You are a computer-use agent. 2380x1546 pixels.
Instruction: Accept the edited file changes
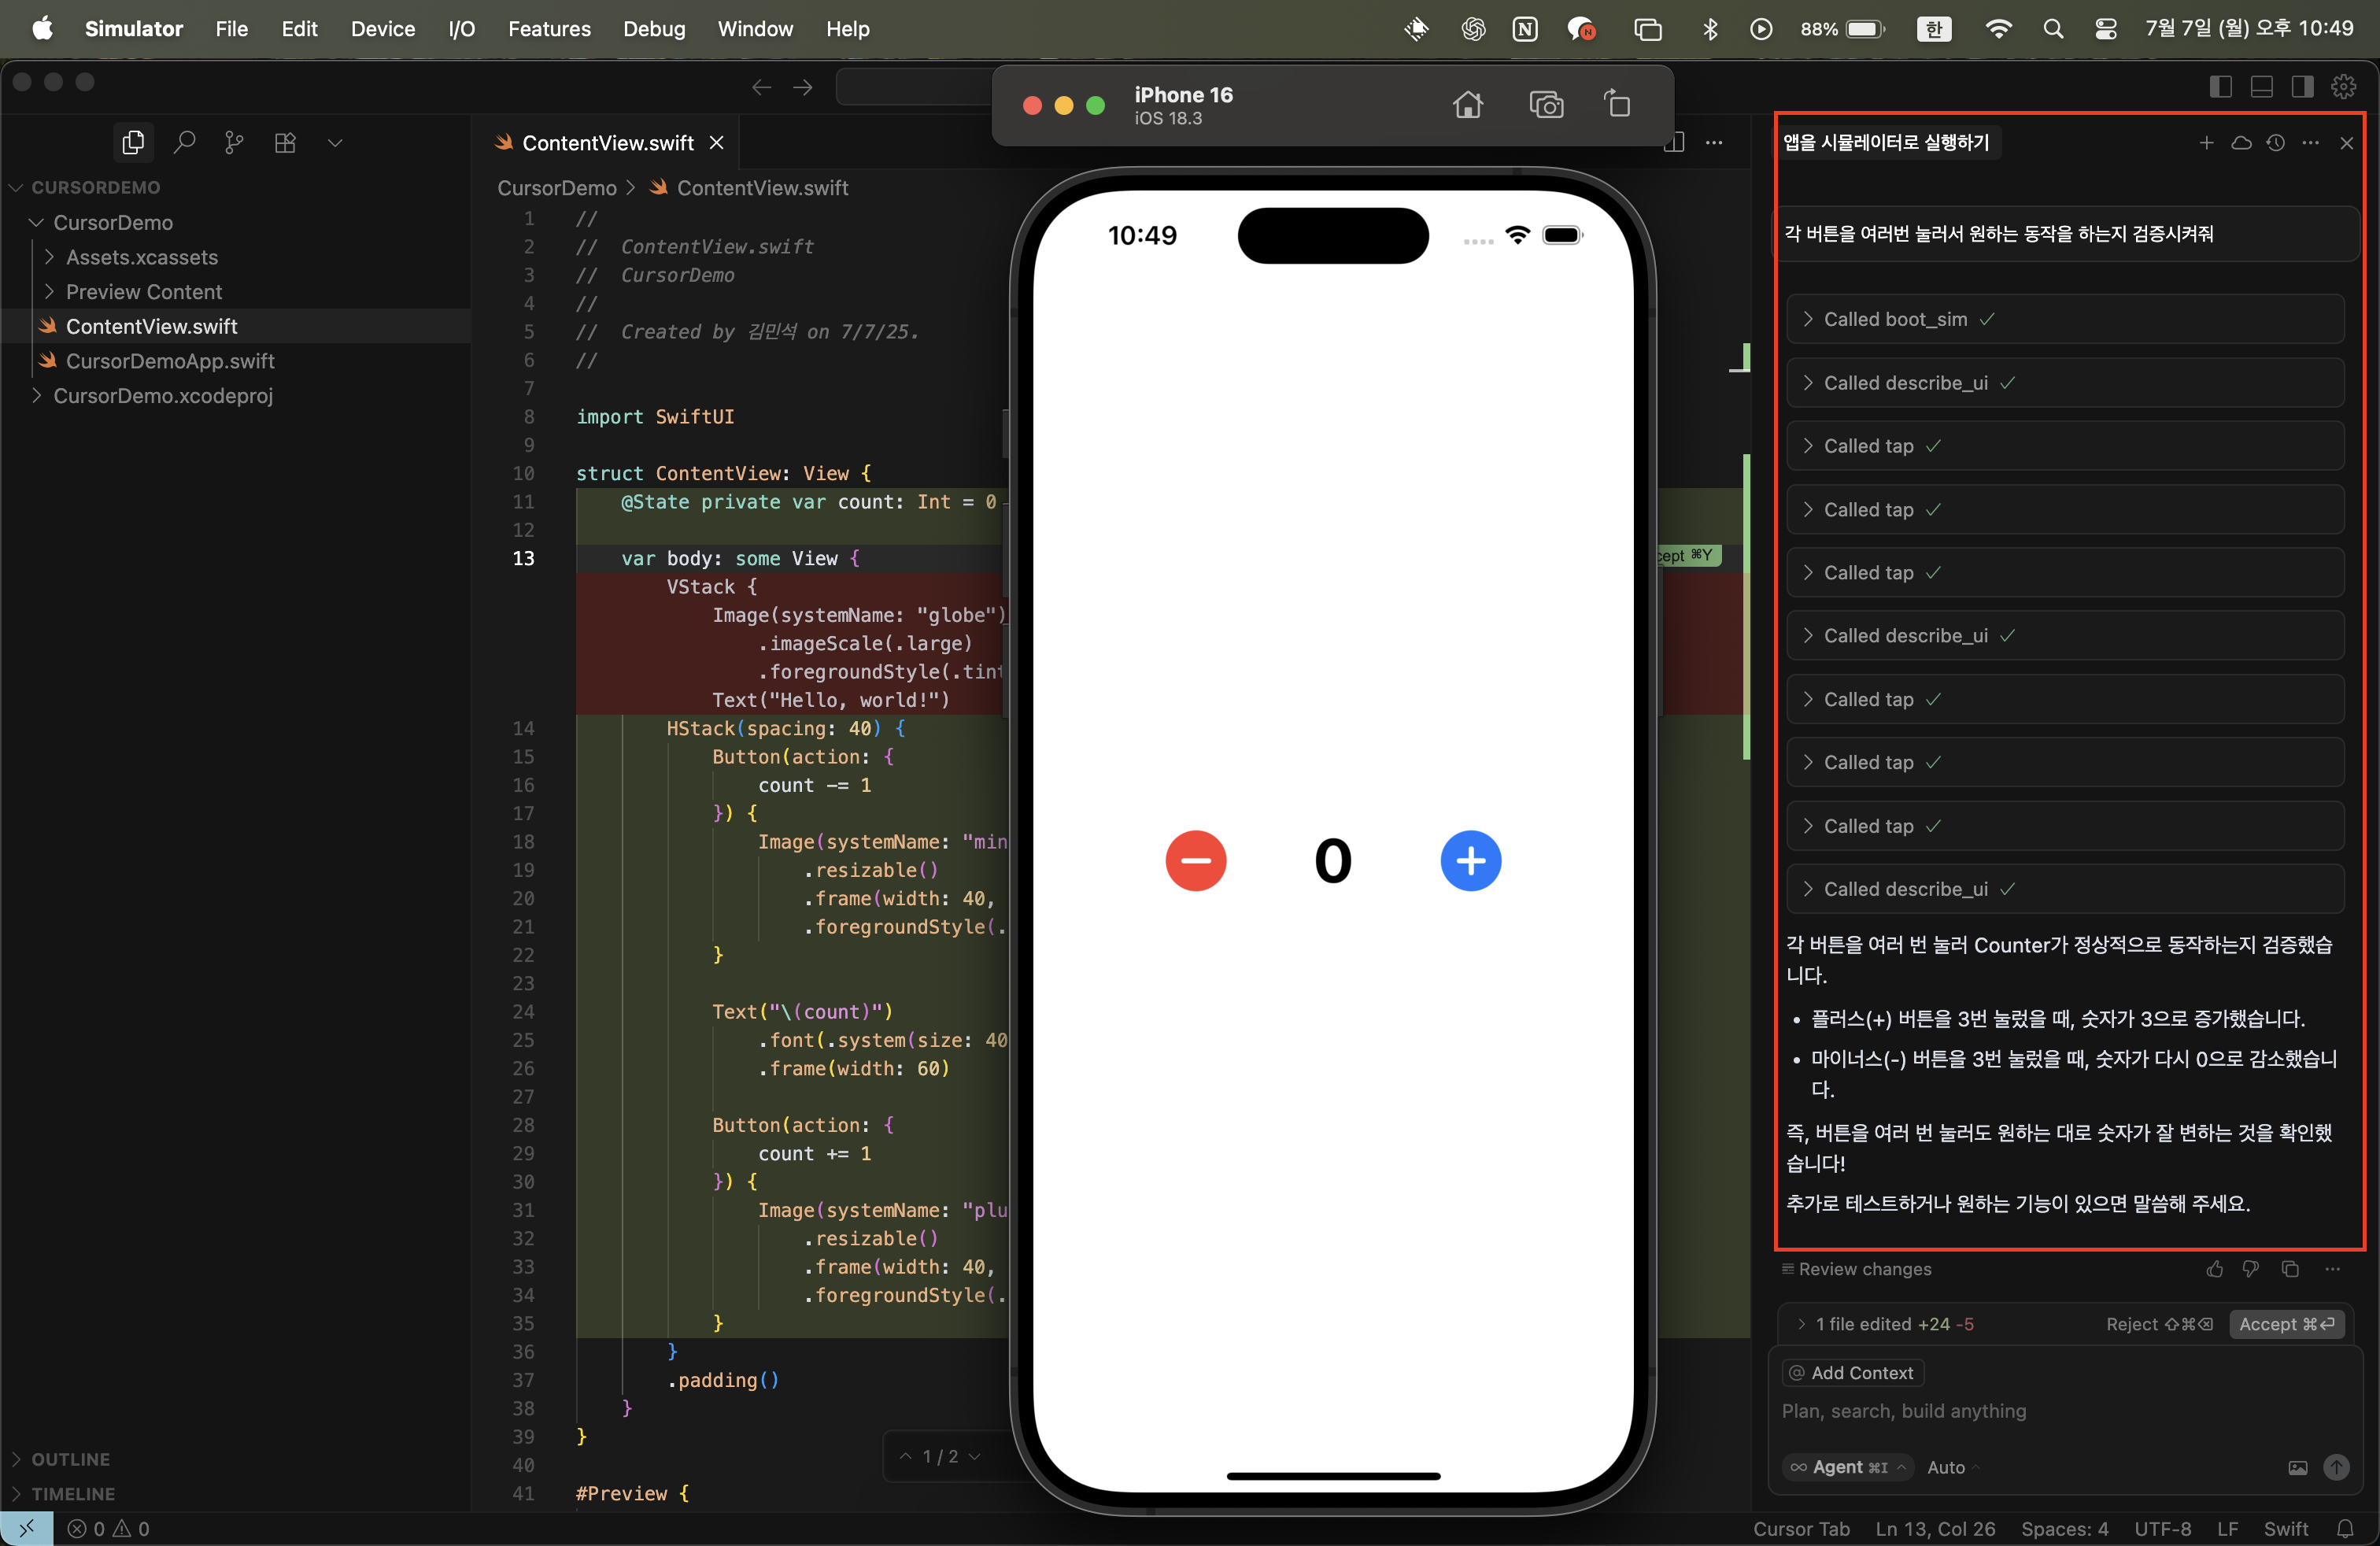point(2285,1324)
